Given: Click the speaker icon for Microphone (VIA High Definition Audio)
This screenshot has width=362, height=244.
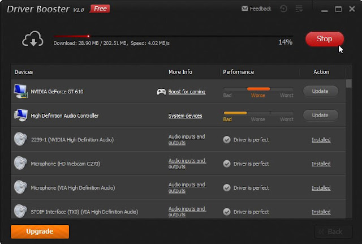Looking at the screenshot, I should [x=20, y=187].
